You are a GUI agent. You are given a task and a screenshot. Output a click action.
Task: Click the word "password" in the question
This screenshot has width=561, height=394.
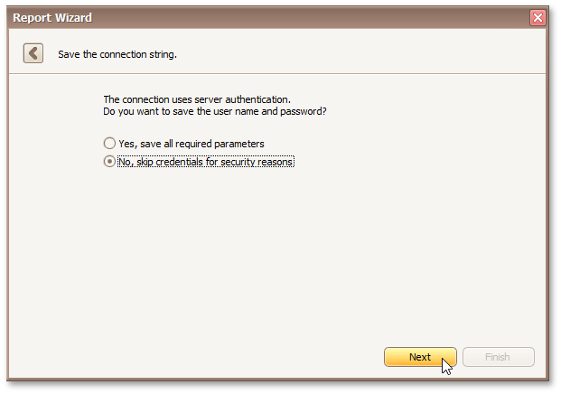pyautogui.click(x=301, y=111)
